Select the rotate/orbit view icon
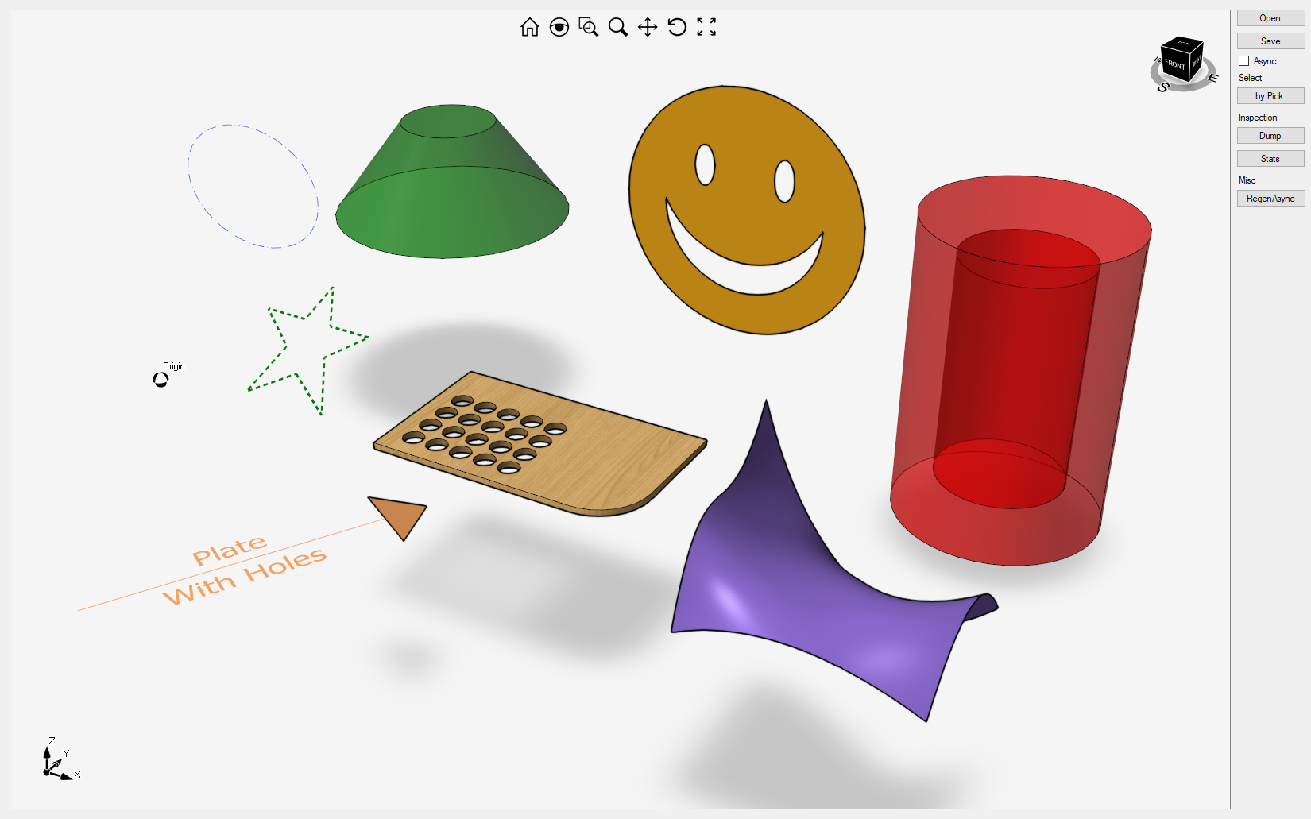1311x819 pixels. click(677, 26)
